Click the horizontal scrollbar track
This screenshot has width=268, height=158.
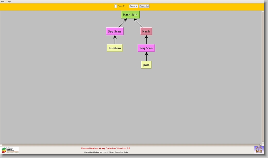(x=132, y=145)
